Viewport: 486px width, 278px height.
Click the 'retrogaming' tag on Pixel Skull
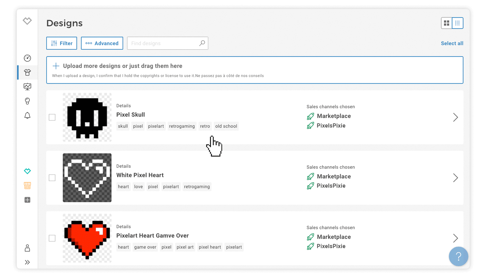pos(182,126)
